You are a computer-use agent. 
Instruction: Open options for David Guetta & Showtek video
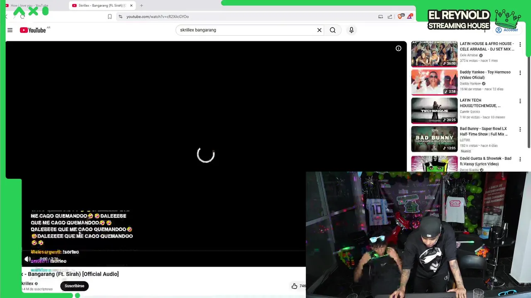[520, 159]
